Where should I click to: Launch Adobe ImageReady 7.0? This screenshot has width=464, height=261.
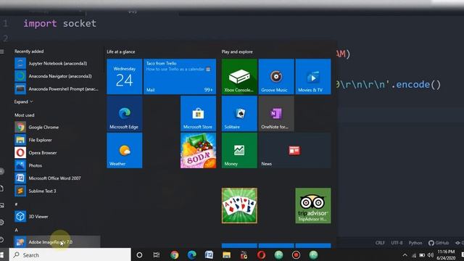[x=57, y=241]
